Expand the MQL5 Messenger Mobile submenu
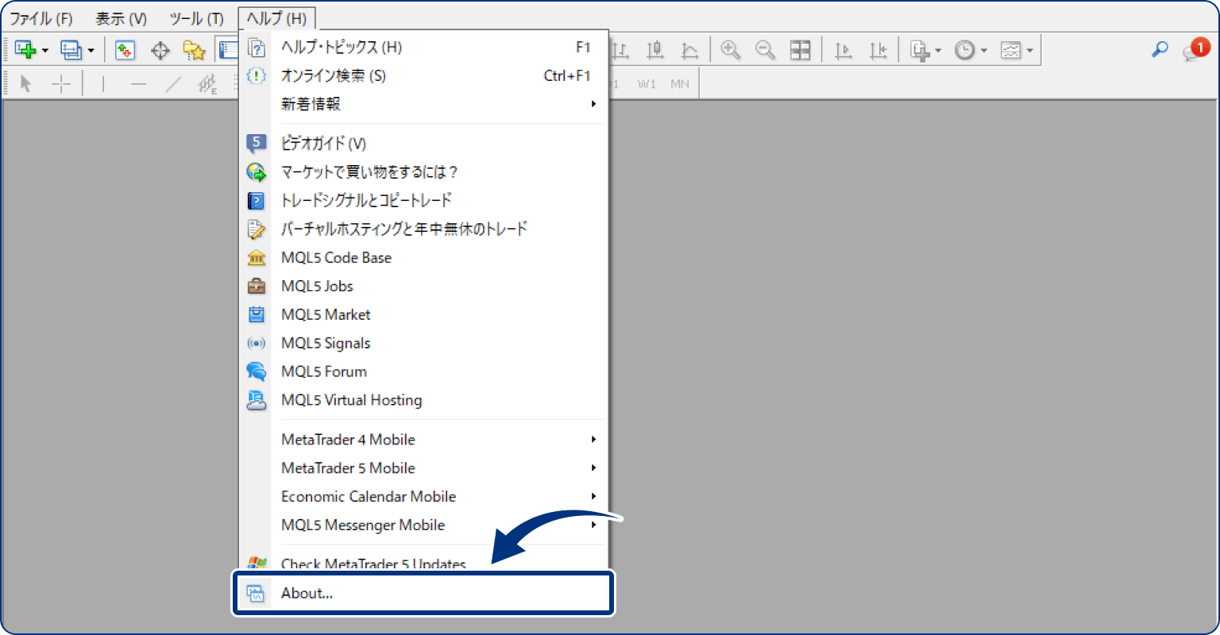This screenshot has width=1220, height=635. [423, 525]
